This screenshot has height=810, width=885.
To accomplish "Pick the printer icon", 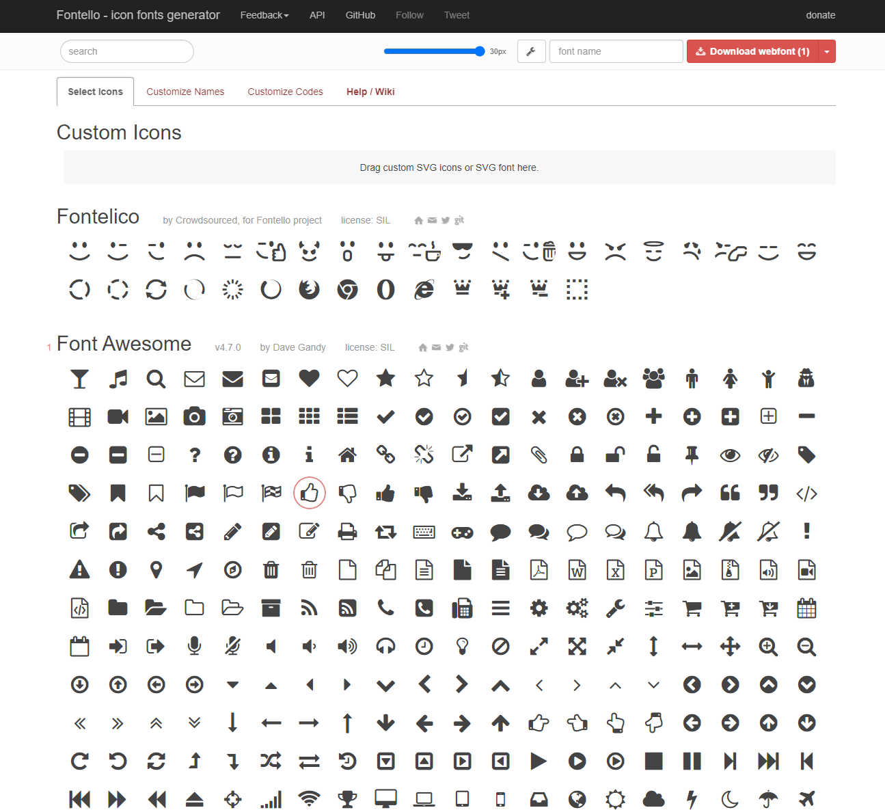I will pyautogui.click(x=348, y=531).
